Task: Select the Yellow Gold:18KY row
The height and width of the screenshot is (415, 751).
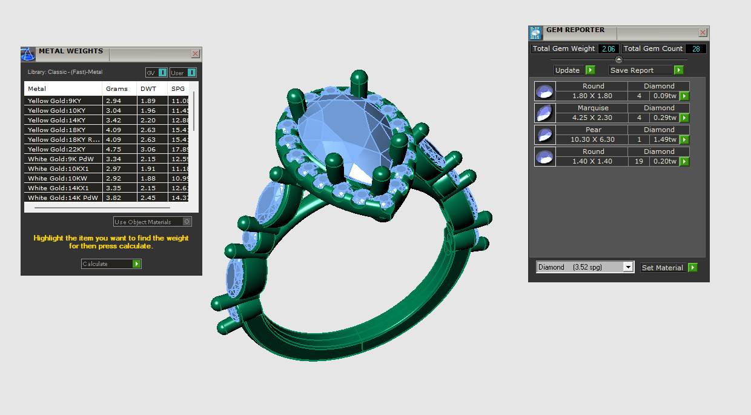Action: 107,130
